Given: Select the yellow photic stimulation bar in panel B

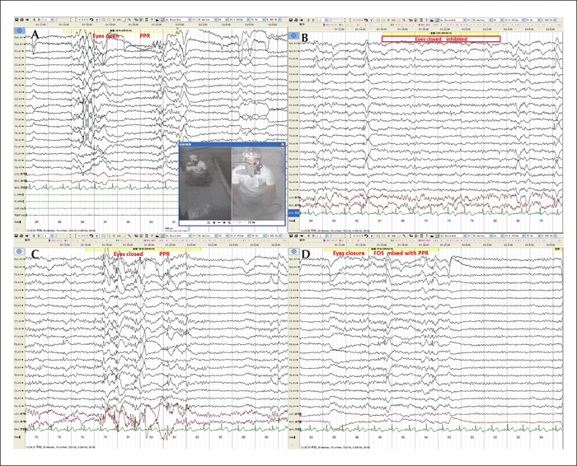Looking at the screenshot, I should pos(440,34).
